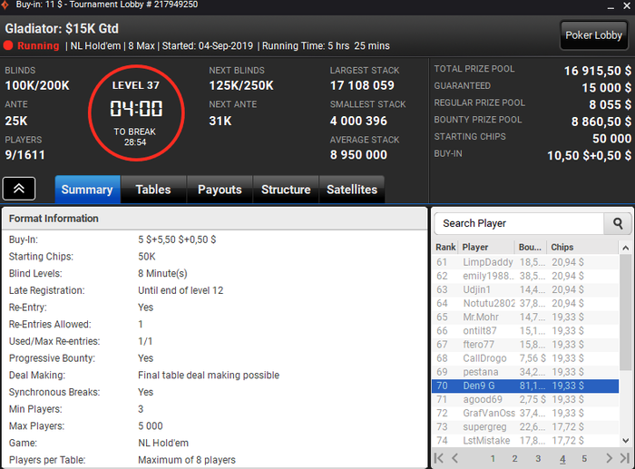Sort list by Rank column header
The image size is (635, 469).
445,247
